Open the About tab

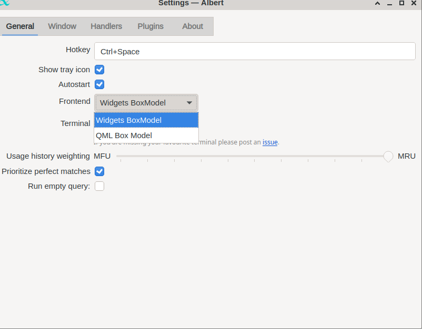click(192, 26)
